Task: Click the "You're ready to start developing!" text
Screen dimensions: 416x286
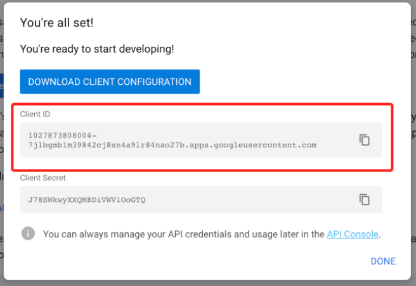Action: [97, 49]
